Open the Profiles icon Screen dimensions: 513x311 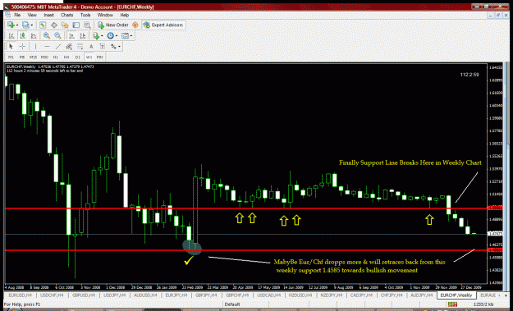[x=25, y=25]
